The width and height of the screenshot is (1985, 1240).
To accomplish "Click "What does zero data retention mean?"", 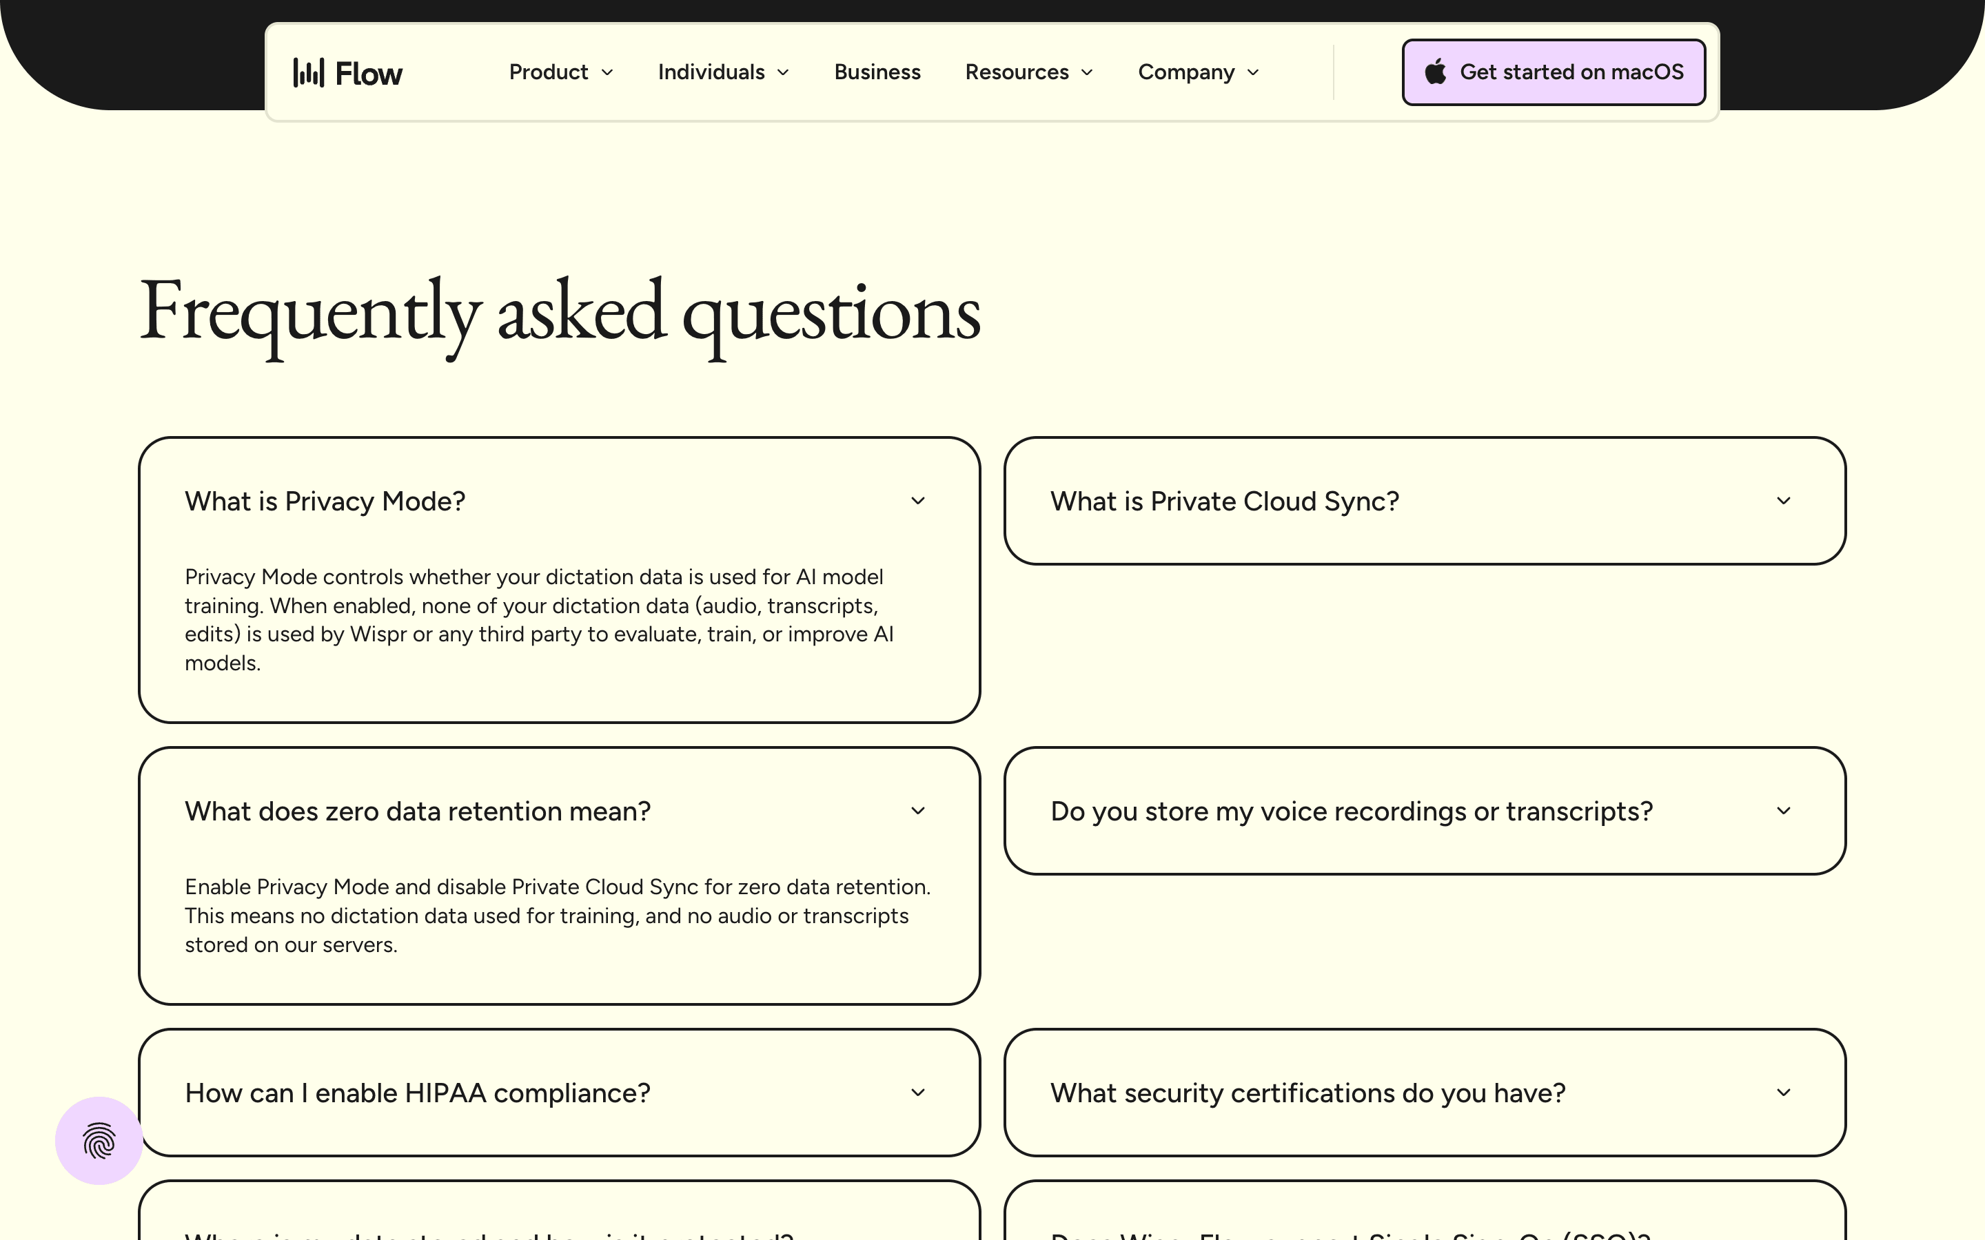I will (x=418, y=811).
